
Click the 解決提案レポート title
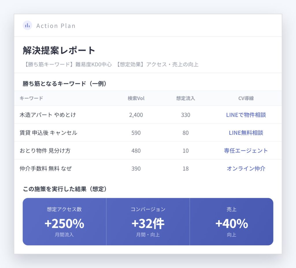tap(59, 50)
